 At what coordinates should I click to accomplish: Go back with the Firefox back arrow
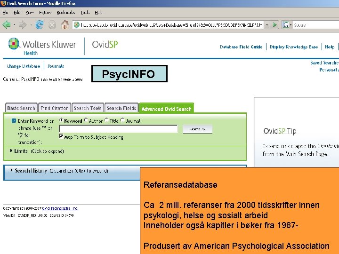click(x=7, y=25)
